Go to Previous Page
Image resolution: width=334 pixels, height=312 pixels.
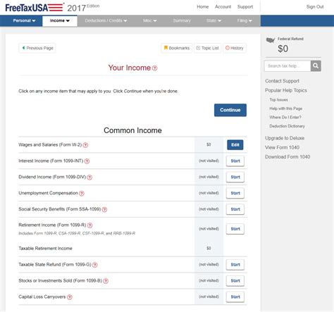[x=37, y=48]
